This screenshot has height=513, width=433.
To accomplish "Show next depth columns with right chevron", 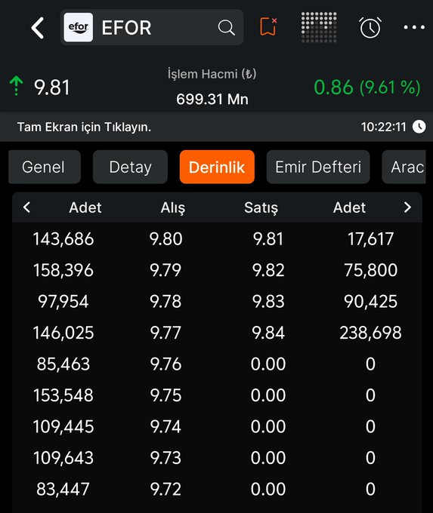I will [x=407, y=207].
